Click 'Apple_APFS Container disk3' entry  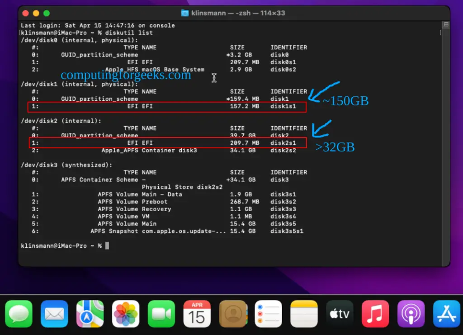click(x=149, y=150)
